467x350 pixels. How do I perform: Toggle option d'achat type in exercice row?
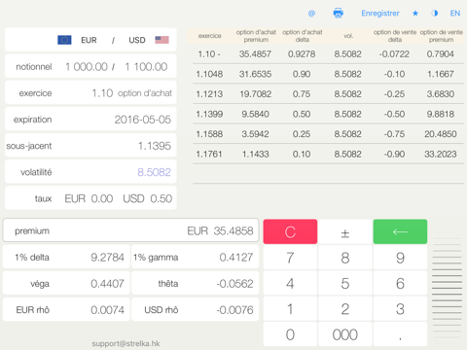pos(145,93)
